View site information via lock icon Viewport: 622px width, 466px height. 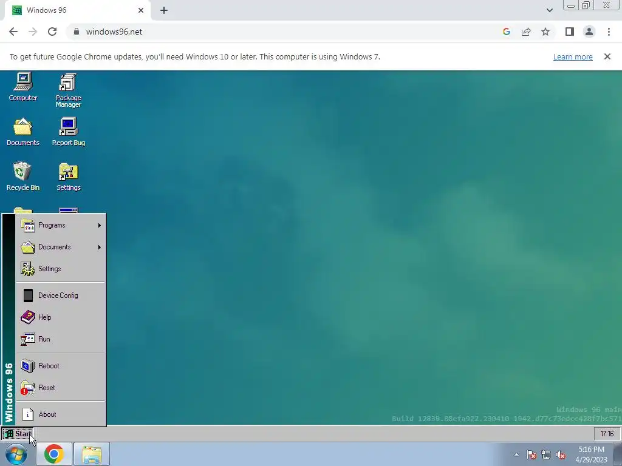coord(77,32)
